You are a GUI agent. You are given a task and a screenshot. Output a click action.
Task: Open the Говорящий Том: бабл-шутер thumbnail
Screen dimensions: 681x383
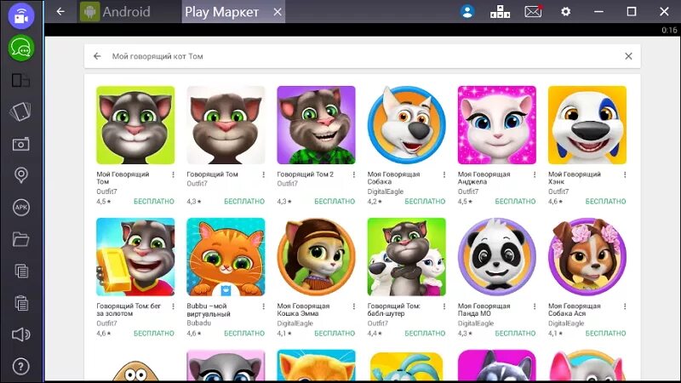click(x=407, y=257)
